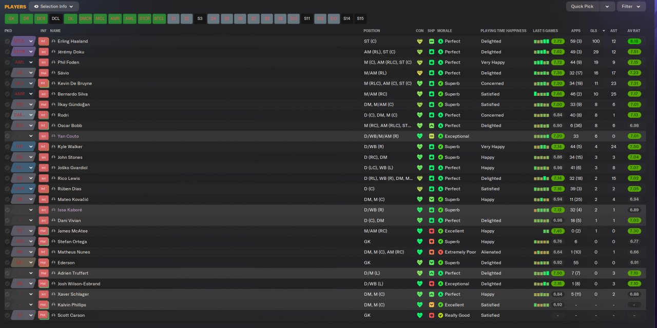Toggle the picked checkmark for Rodri
657x328 pixels.
(7, 115)
